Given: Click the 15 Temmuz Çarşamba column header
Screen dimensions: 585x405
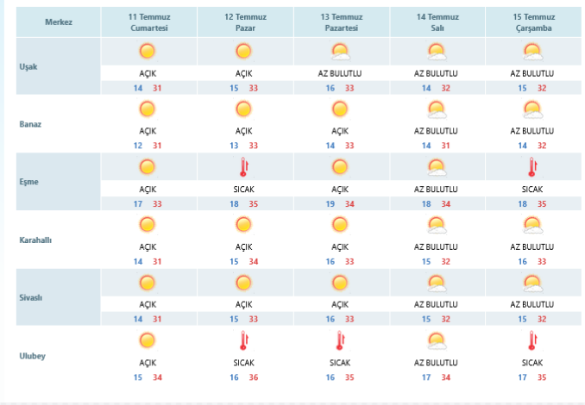Looking at the screenshot, I should coord(534,22).
